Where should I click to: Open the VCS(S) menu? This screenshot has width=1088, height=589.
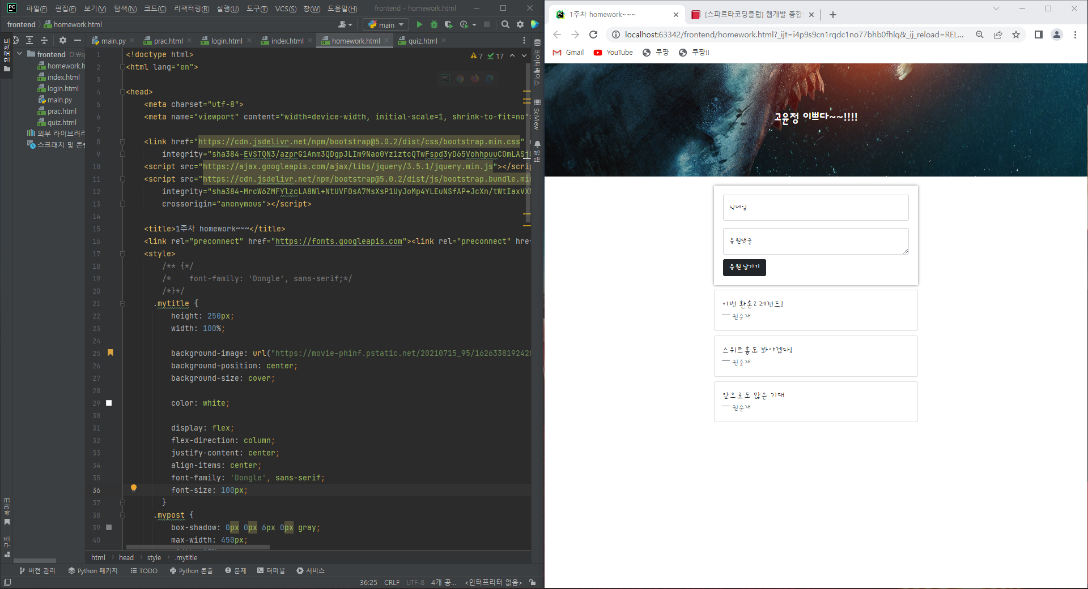click(286, 8)
